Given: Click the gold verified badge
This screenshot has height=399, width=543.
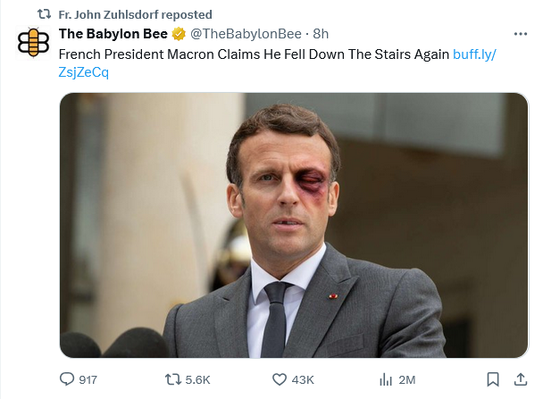Looking at the screenshot, I should [179, 34].
